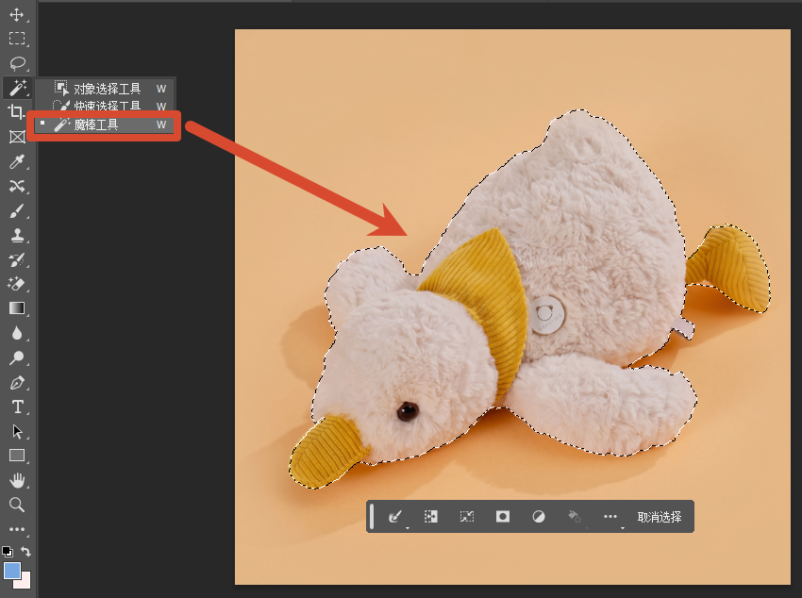Select the Clone Stamp tool
Screen dimensions: 802x598
(17, 236)
